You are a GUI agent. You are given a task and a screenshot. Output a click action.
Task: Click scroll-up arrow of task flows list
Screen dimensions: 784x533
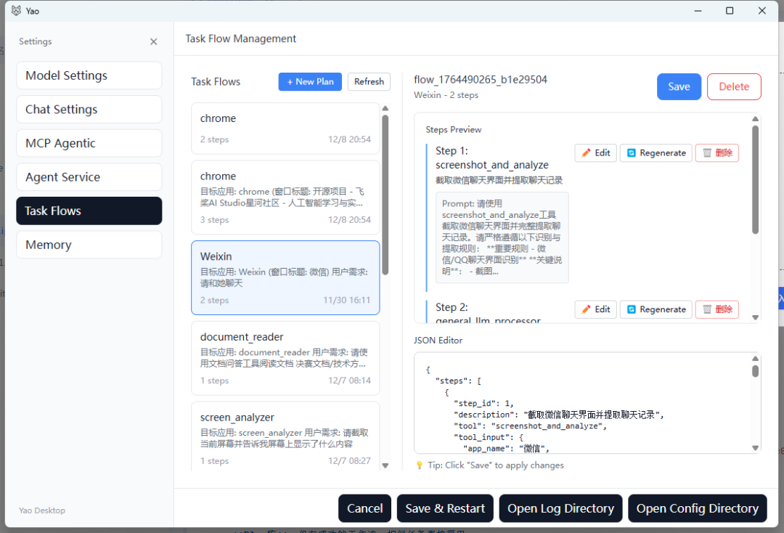pyautogui.click(x=385, y=108)
